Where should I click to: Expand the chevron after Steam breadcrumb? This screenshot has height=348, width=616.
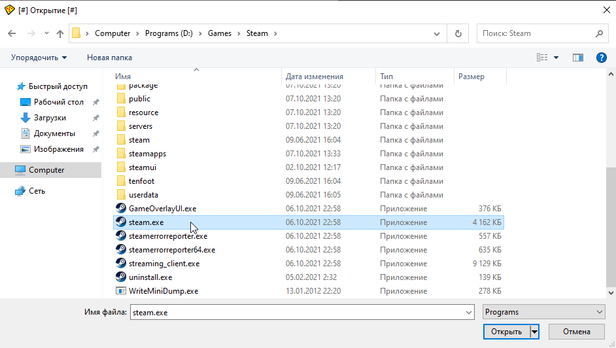[275, 33]
